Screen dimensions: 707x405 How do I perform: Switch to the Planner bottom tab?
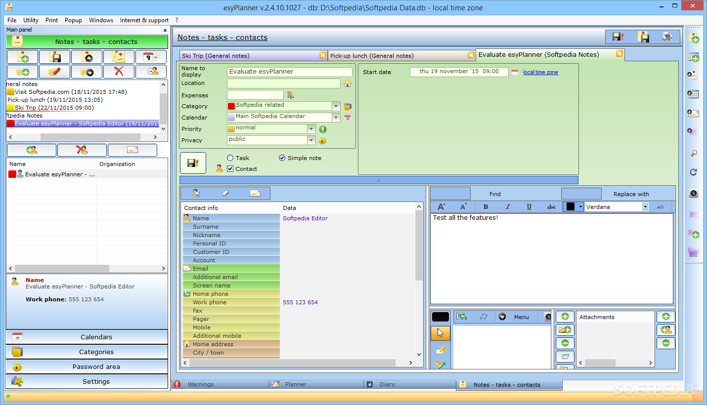(x=317, y=384)
